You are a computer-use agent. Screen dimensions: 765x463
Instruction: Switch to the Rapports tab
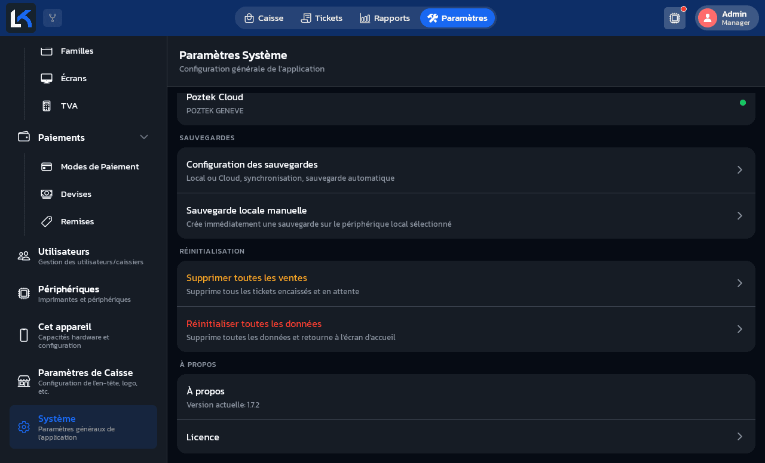pyautogui.click(x=385, y=18)
